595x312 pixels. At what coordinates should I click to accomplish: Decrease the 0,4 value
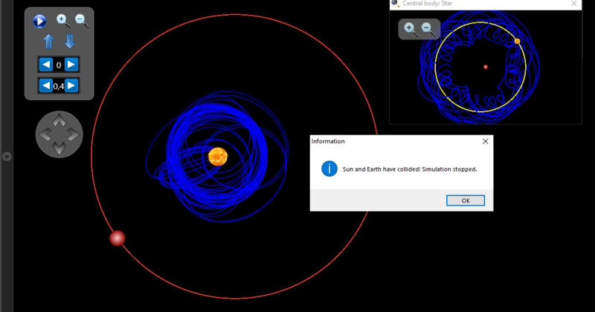(x=46, y=85)
